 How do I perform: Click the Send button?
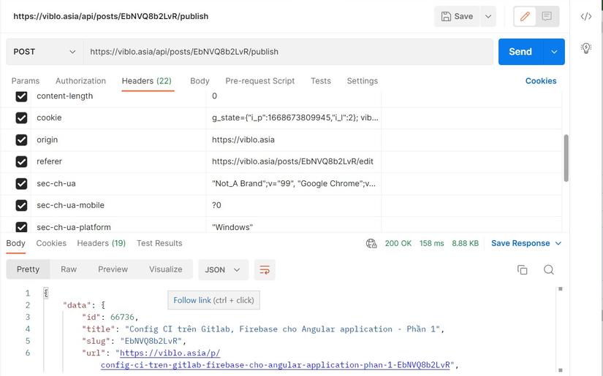coord(520,52)
